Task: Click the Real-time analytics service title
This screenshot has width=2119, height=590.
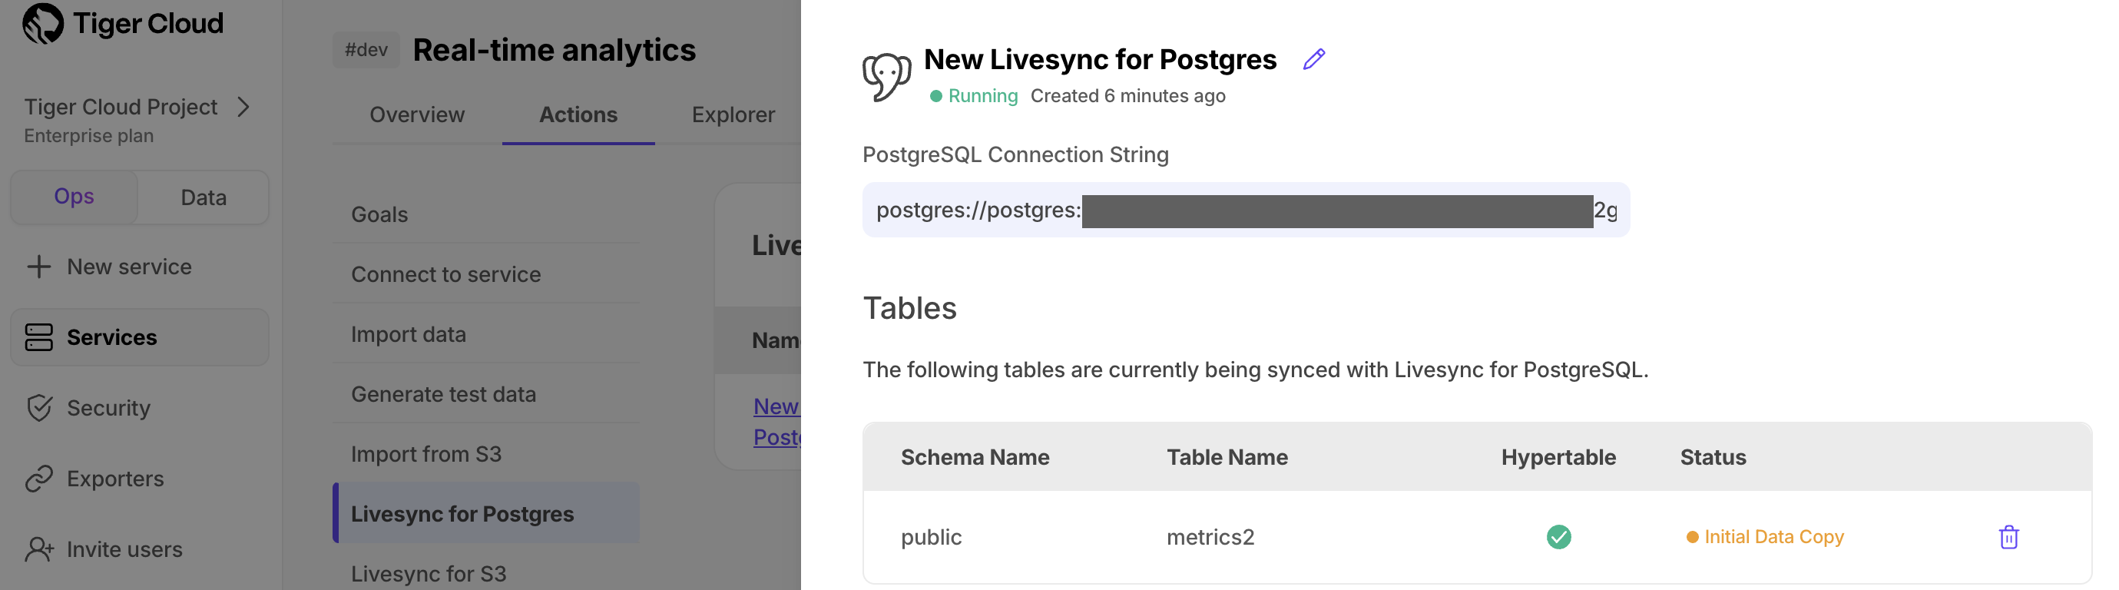Action: click(554, 50)
